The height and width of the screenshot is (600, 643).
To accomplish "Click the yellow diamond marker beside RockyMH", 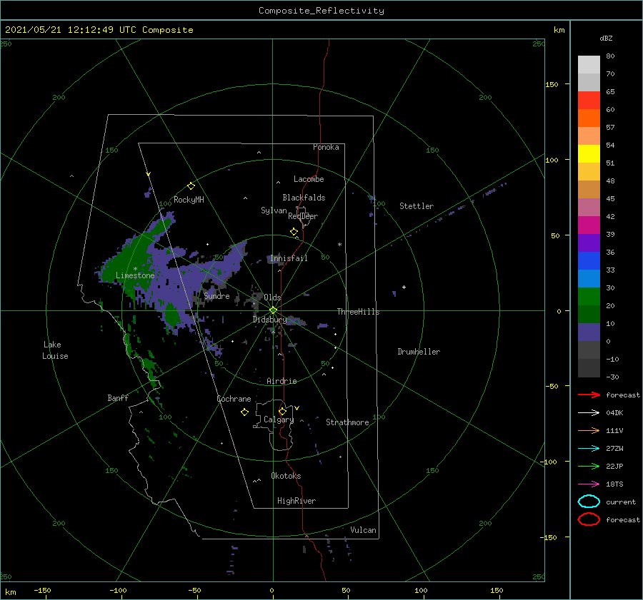I will 191,186.
